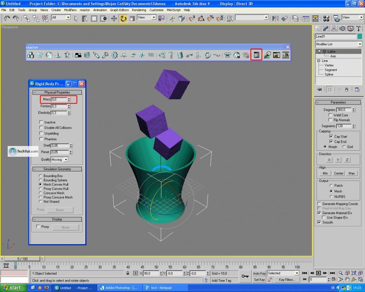This screenshot has width=365, height=292.
Task: Uncheck the Cap Start checkbox
Action: coord(331,136)
